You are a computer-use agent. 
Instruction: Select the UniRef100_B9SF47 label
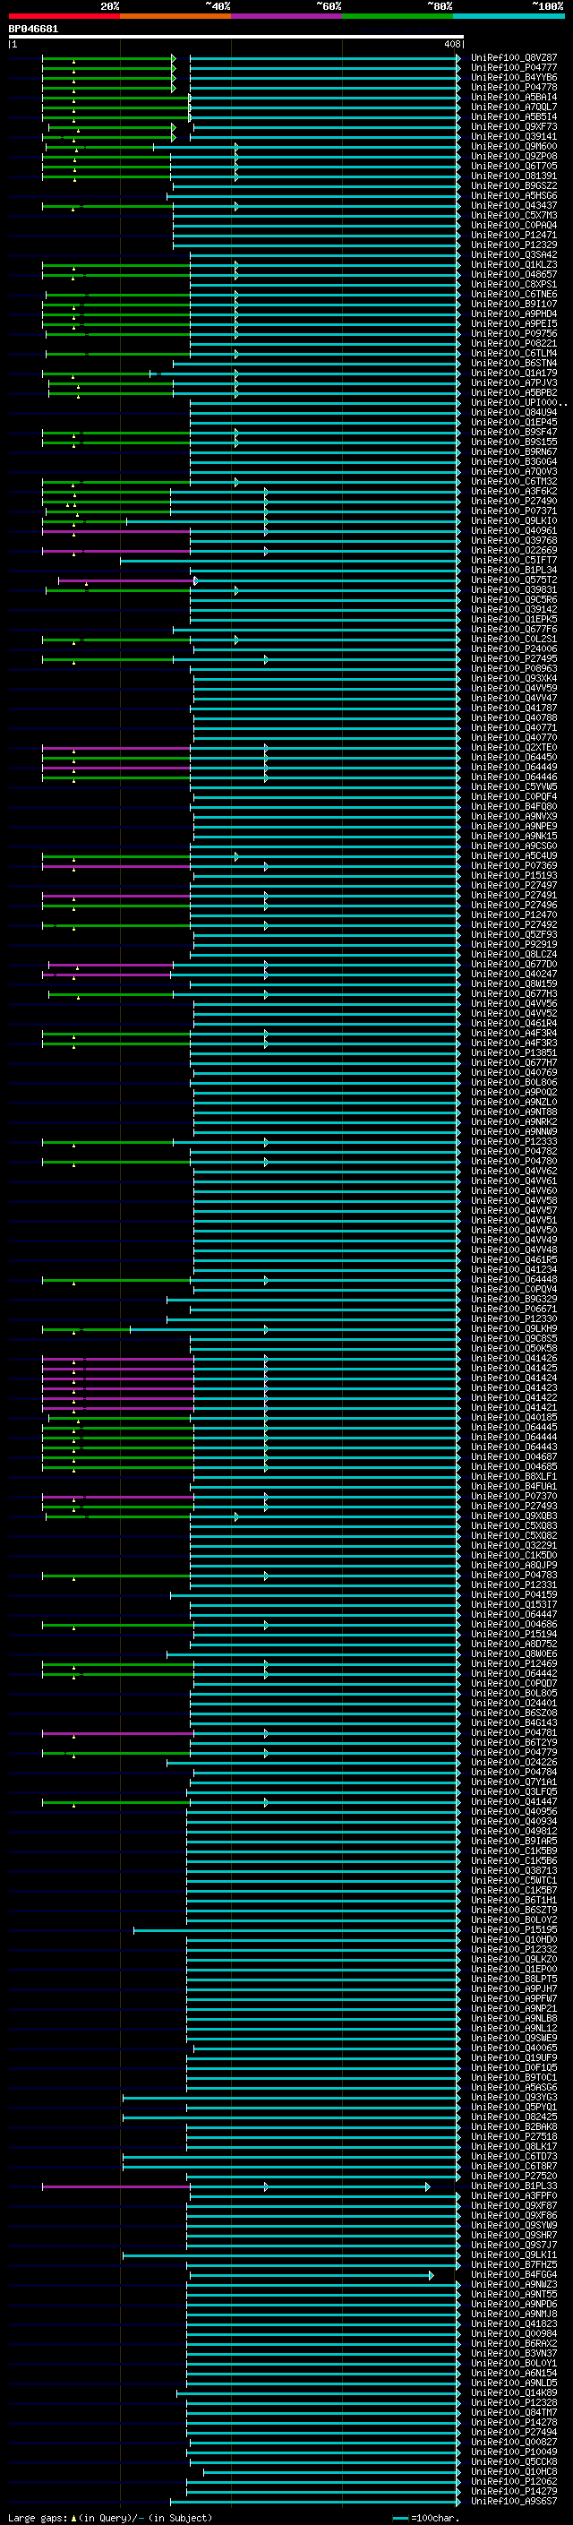point(514,433)
